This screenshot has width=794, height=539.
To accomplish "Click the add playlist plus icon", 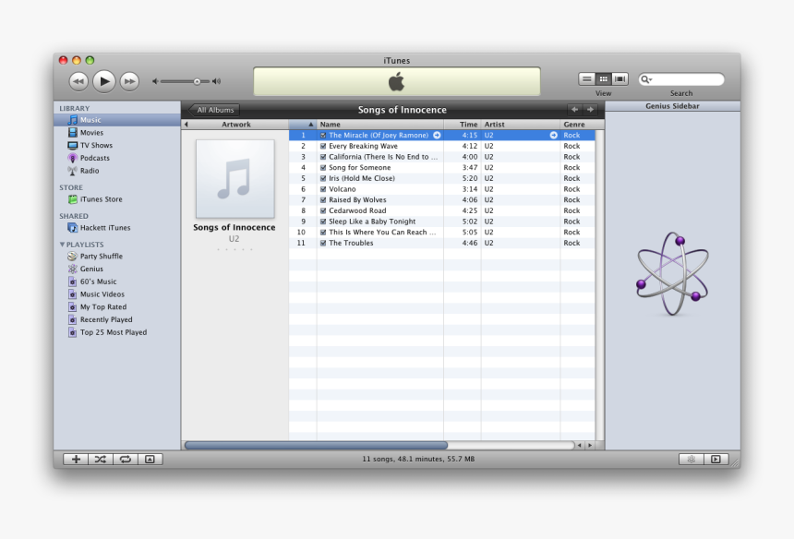I will (76, 459).
